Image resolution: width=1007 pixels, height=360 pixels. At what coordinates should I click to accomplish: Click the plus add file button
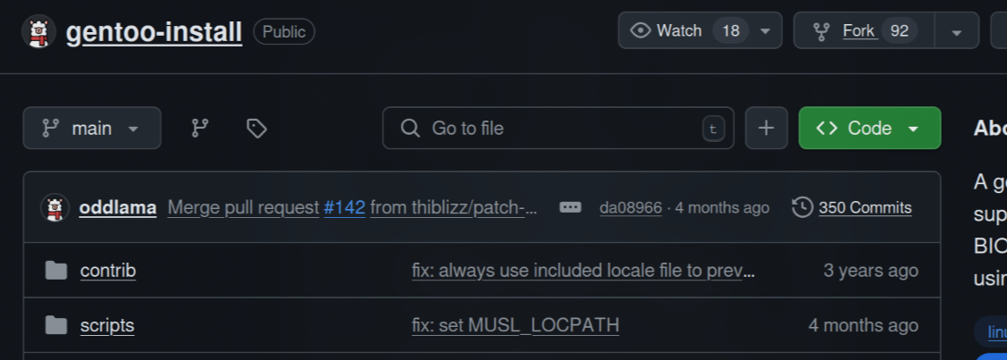click(x=766, y=129)
